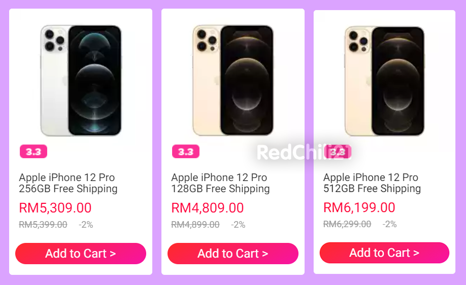Viewport: 466px width, 285px height.
Task: Click the RM6,199.00 price
Action: click(359, 207)
